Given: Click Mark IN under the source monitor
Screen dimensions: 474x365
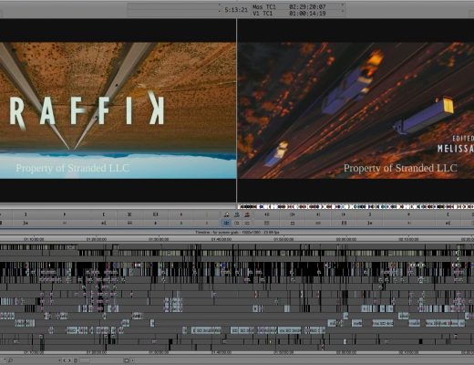Looking at the screenshot, I should point(26,214).
